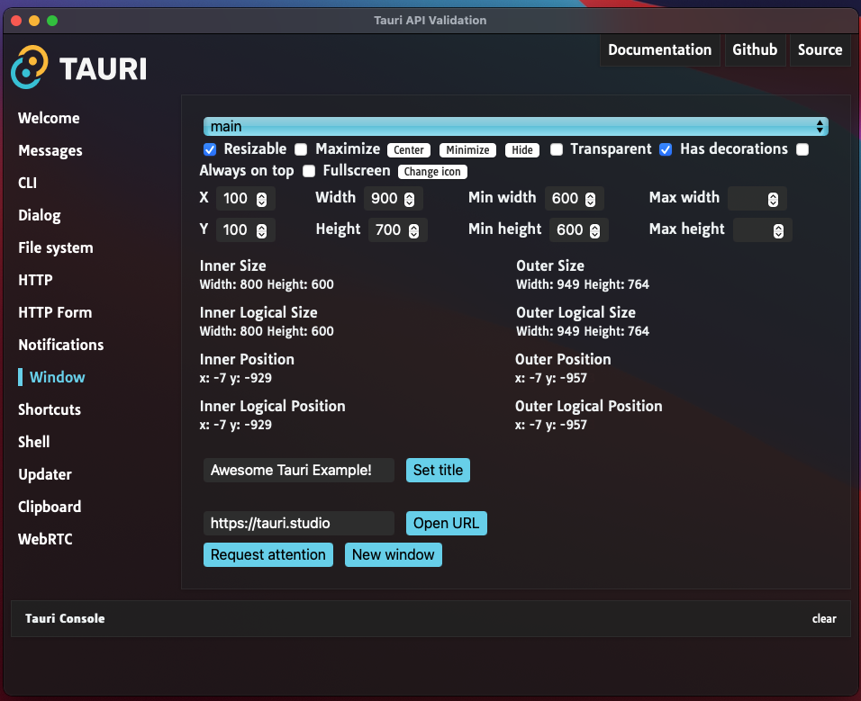Select CLI in the sidebar
Image resolution: width=861 pixels, height=701 pixels.
coord(27,183)
